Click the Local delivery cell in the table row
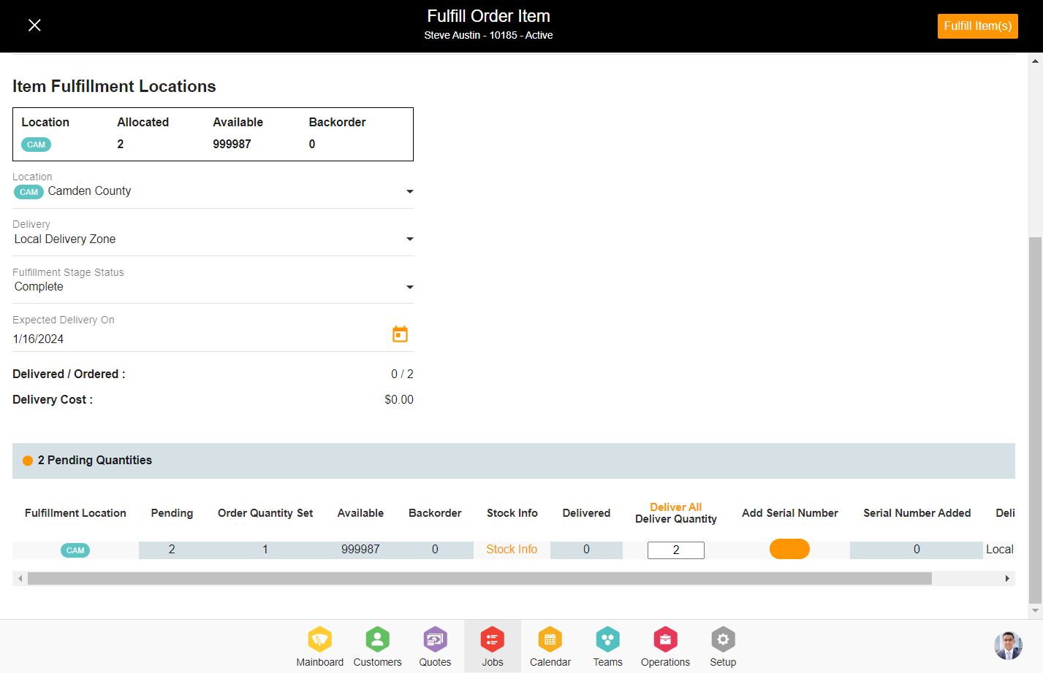The height and width of the screenshot is (673, 1043). point(999,549)
